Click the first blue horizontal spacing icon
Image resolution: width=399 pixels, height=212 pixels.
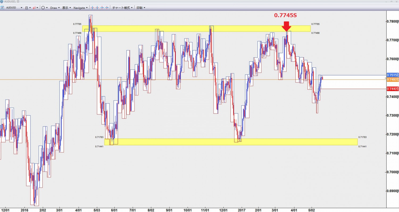92,8
